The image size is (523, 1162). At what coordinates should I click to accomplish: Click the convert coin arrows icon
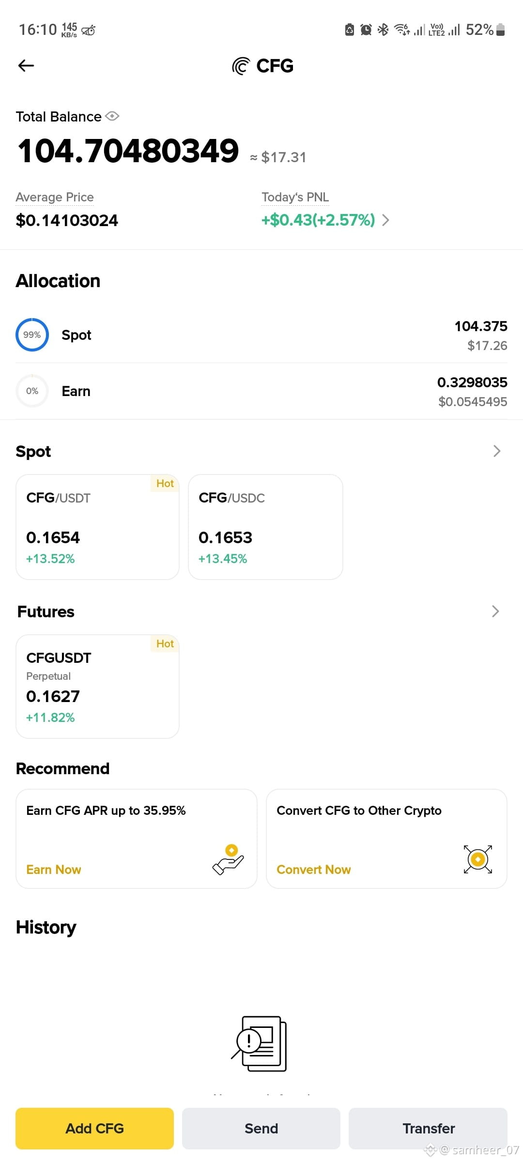click(478, 859)
